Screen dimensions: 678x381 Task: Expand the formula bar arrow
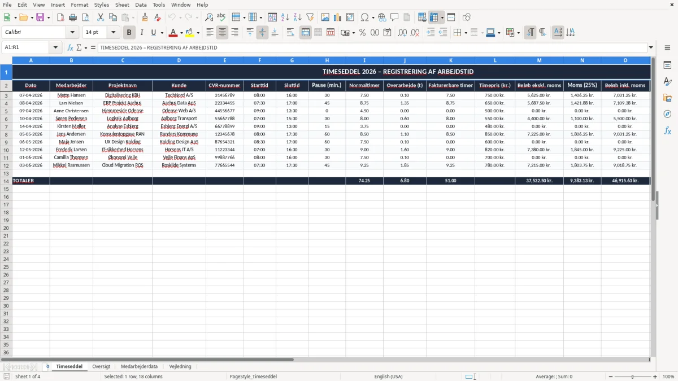[651, 48]
